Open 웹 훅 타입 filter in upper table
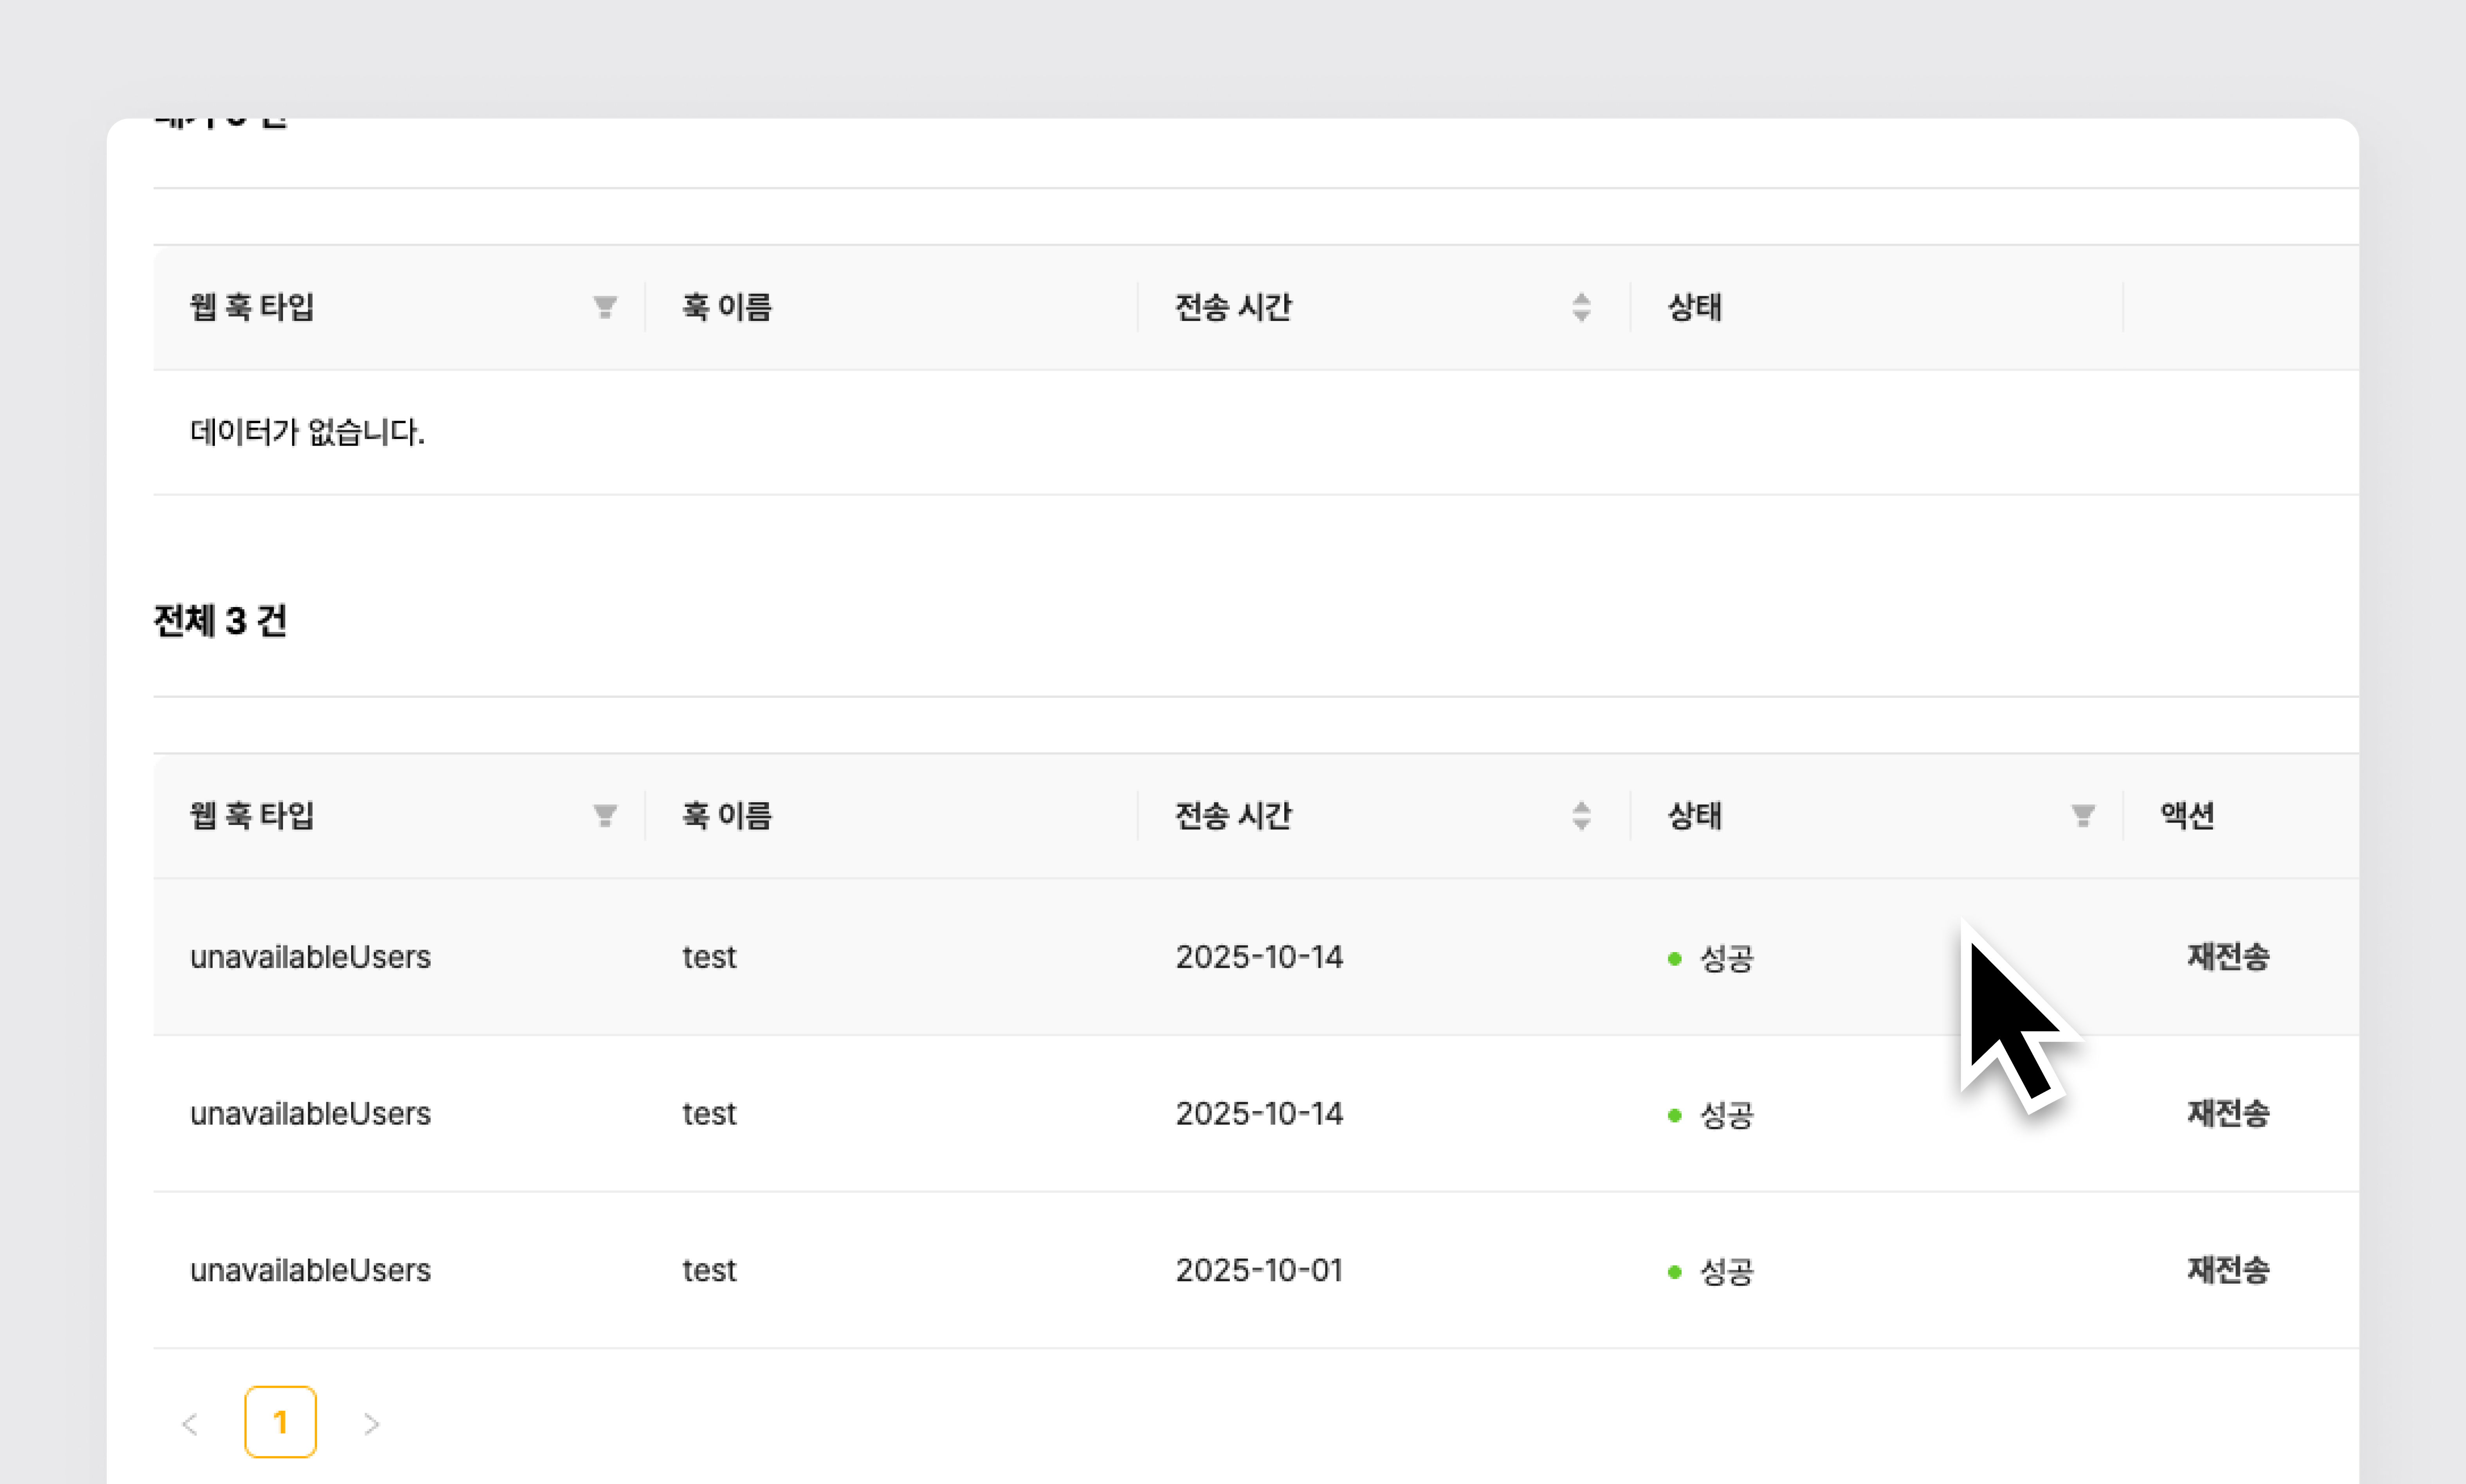The height and width of the screenshot is (1484, 2466). [x=604, y=307]
